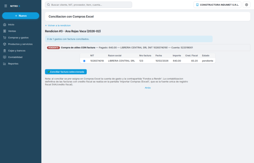This screenshot has height=163, width=254.
Task: Click the bank icon beside Cajas y bancos
Action: pyautogui.click(x=5, y=51)
